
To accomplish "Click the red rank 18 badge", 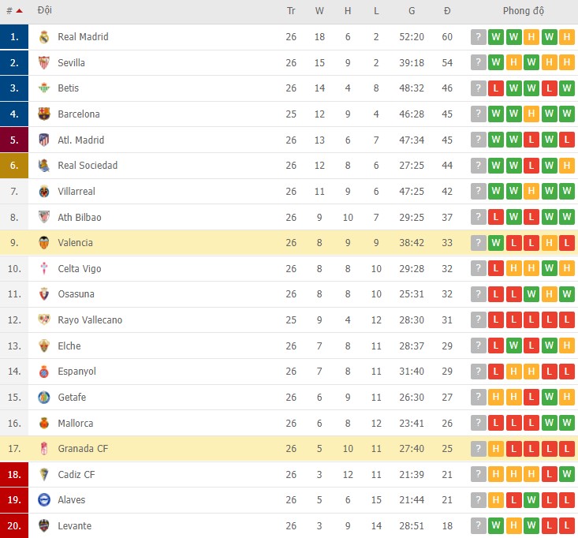I will coord(14,475).
